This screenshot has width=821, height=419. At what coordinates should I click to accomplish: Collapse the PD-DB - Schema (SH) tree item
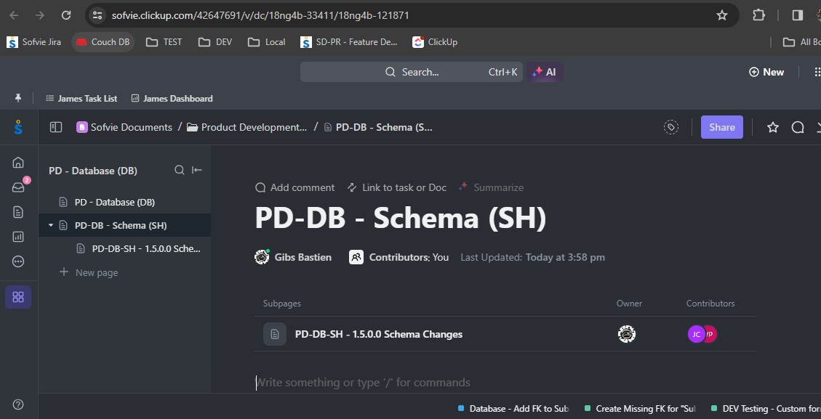click(x=51, y=225)
